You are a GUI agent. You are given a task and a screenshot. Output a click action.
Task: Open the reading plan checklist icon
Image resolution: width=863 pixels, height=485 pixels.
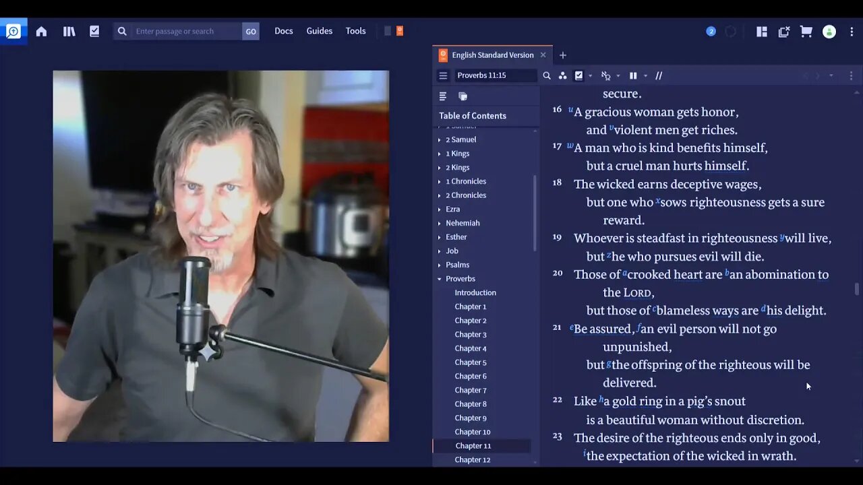(94, 31)
